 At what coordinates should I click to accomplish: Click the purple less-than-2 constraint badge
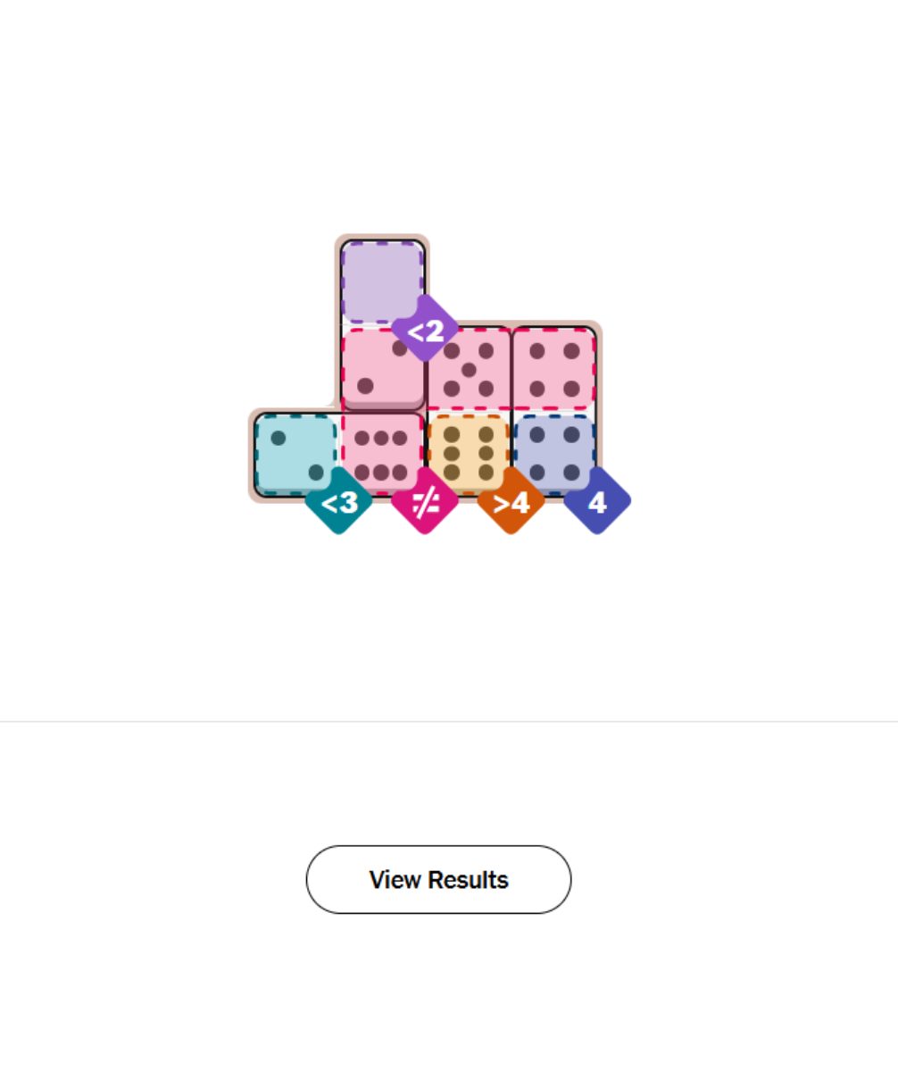coord(425,331)
